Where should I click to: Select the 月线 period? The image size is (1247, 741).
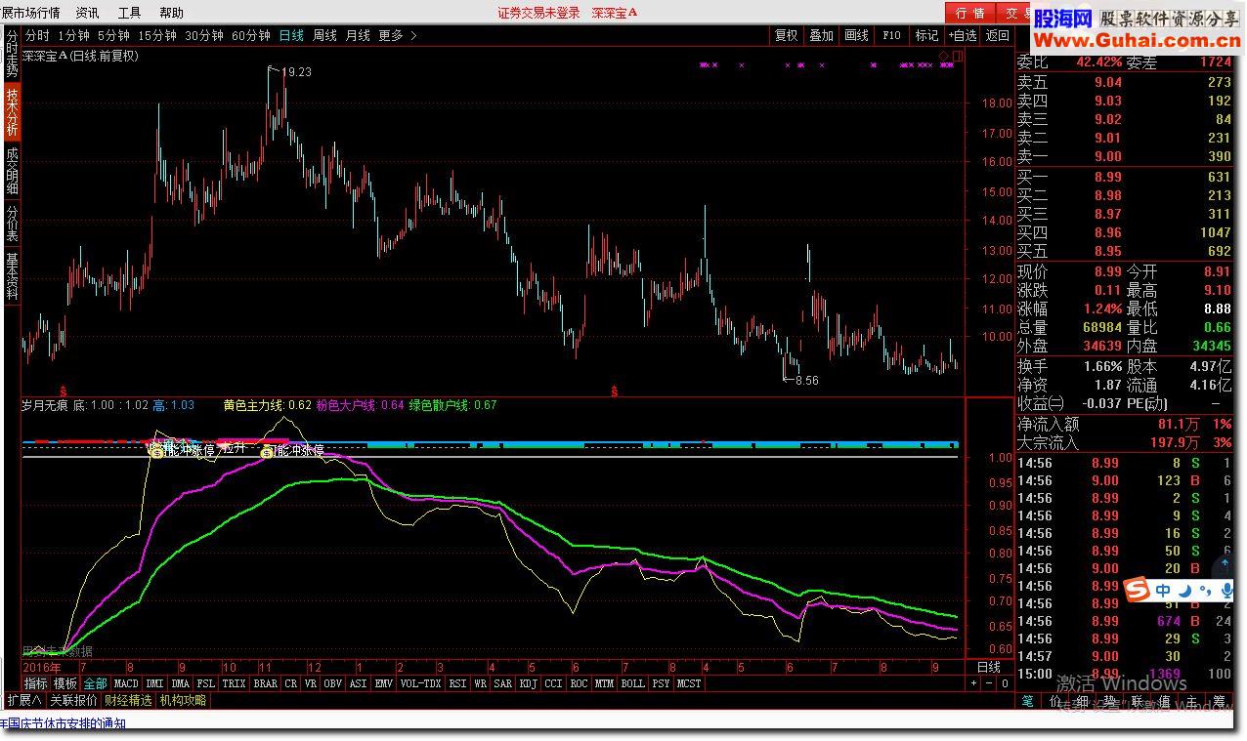358,35
